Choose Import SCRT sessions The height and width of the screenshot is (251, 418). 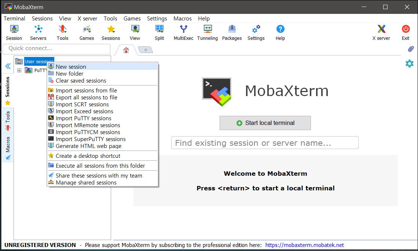point(103,104)
